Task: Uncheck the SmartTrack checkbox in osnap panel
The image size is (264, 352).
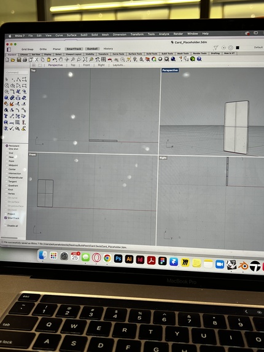Action: pyautogui.click(x=6, y=218)
